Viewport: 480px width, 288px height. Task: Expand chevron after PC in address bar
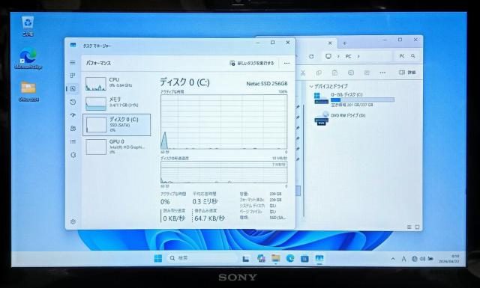(x=358, y=57)
